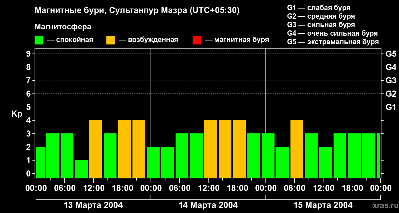Click the red "магнитная буря" legend swatch
The height and width of the screenshot is (213, 399).
[197, 40]
